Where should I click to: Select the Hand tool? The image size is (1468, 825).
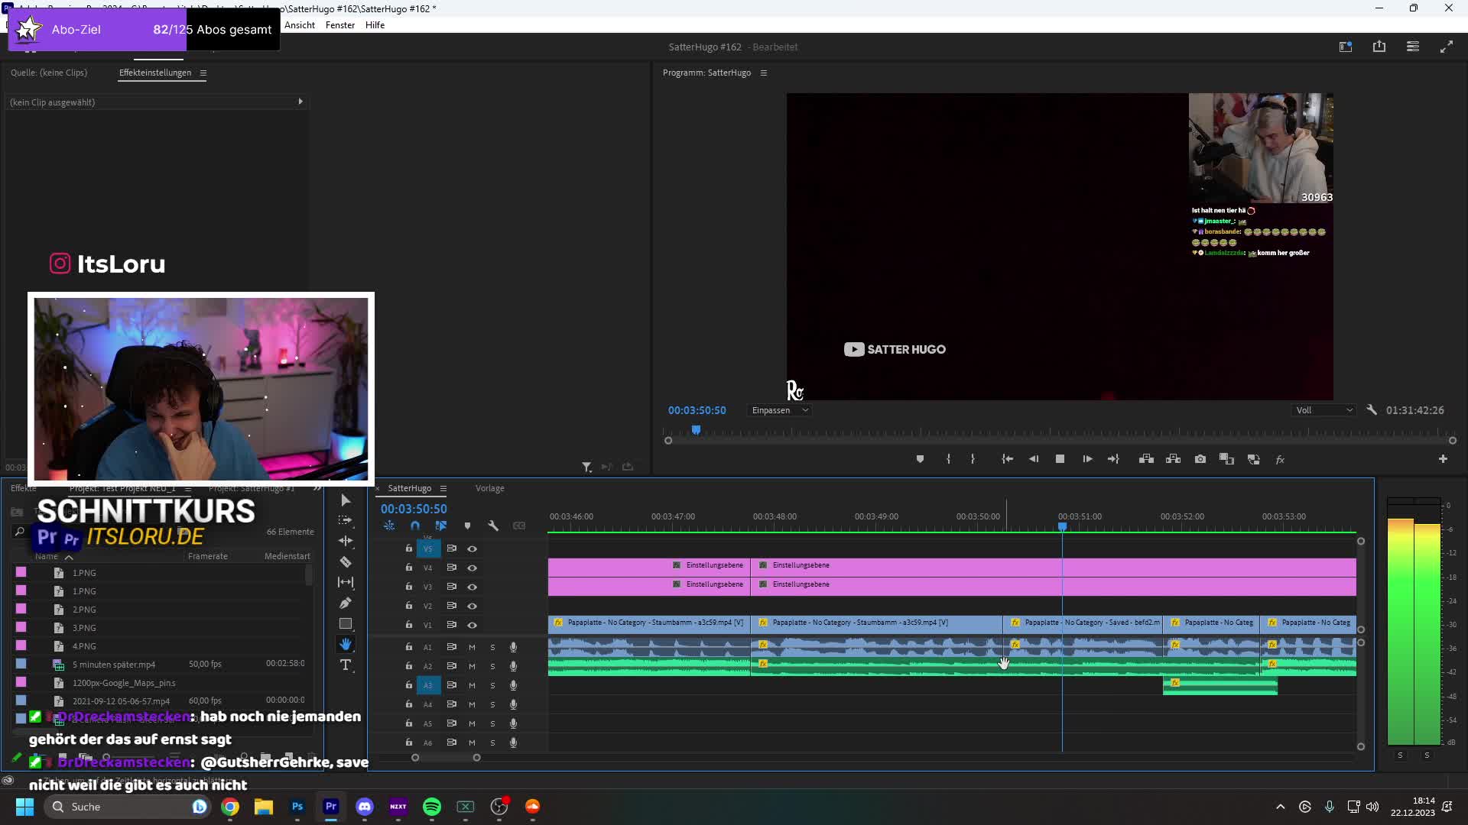coord(346,645)
